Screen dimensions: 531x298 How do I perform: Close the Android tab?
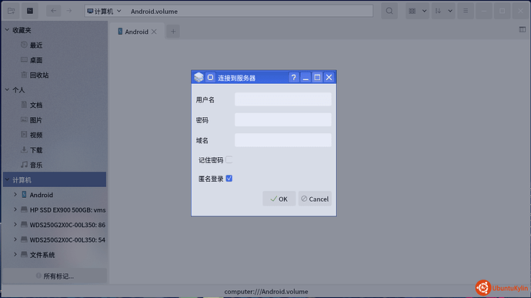tap(154, 32)
